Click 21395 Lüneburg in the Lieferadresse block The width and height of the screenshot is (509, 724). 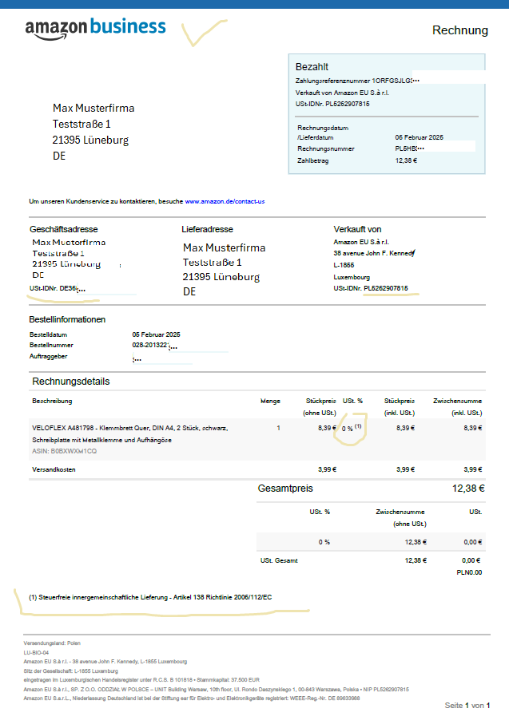pyautogui.click(x=221, y=277)
